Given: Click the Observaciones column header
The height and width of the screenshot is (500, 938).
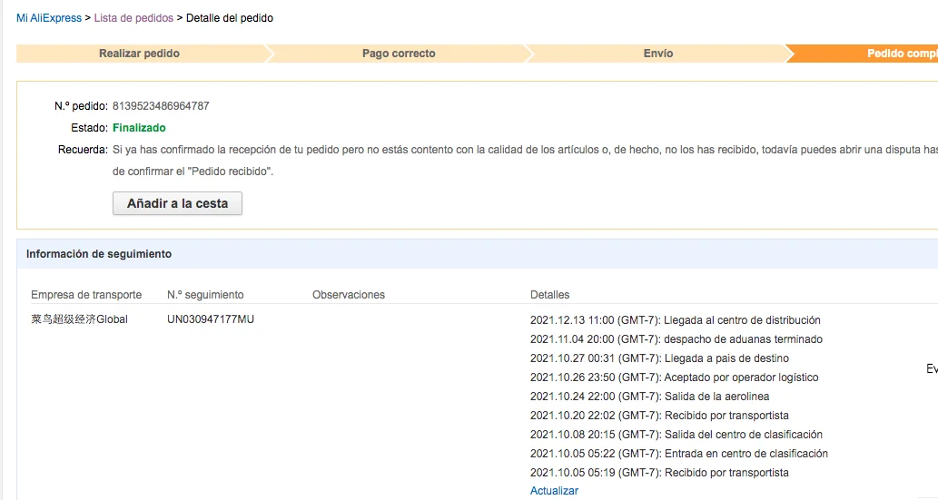Looking at the screenshot, I should tap(348, 294).
